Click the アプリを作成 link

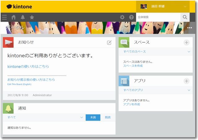pyautogui.click(x=131, y=104)
